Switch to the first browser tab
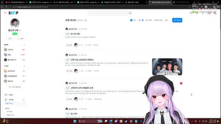Image resolution: width=221 pixels, height=124 pixels. click(16, 2)
